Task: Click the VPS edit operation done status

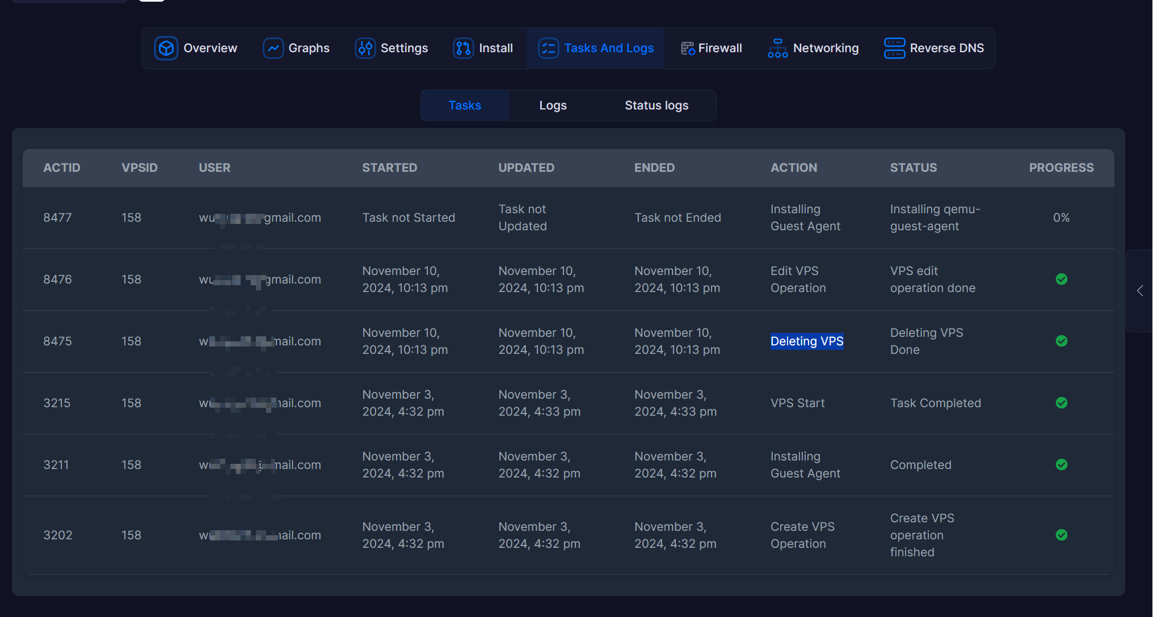Action: (933, 280)
